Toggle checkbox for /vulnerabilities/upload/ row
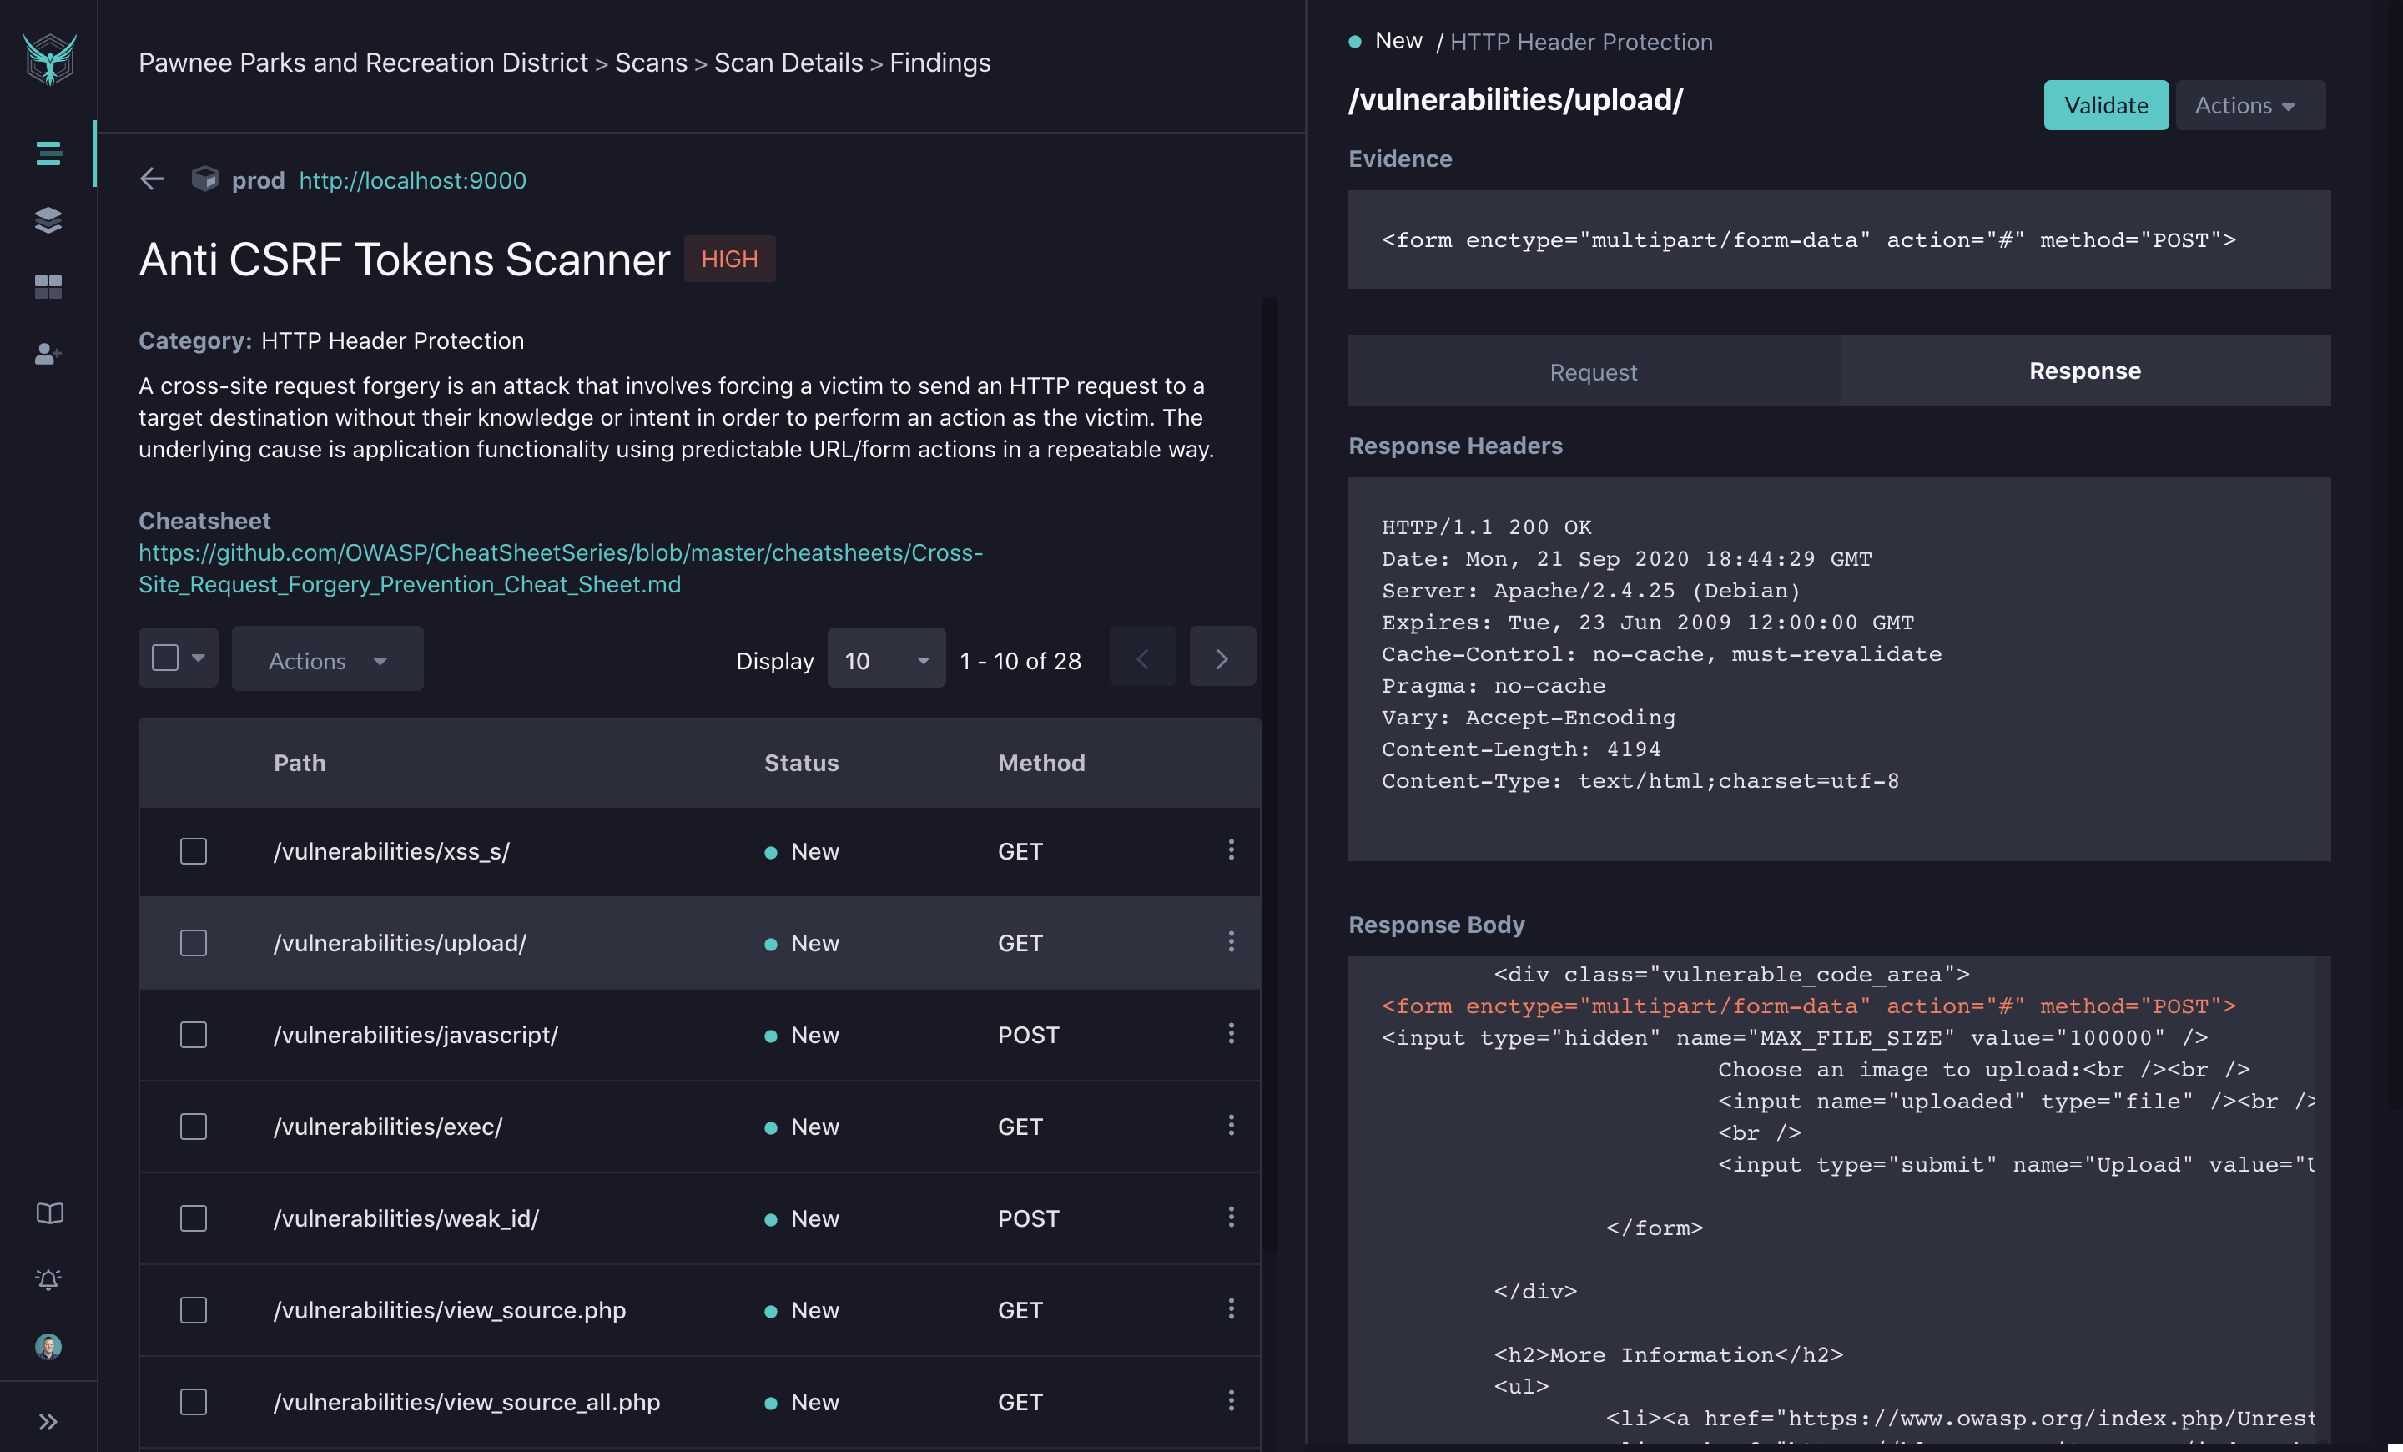 pyautogui.click(x=192, y=942)
